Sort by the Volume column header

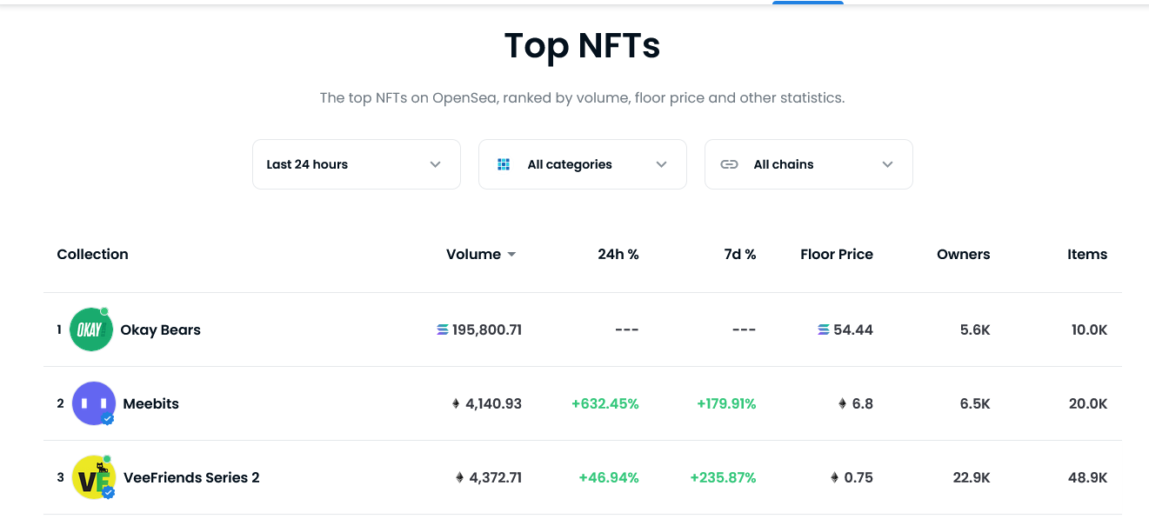[x=473, y=254]
